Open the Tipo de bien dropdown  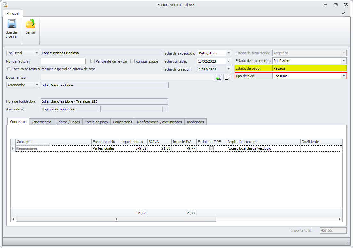[x=344, y=76]
